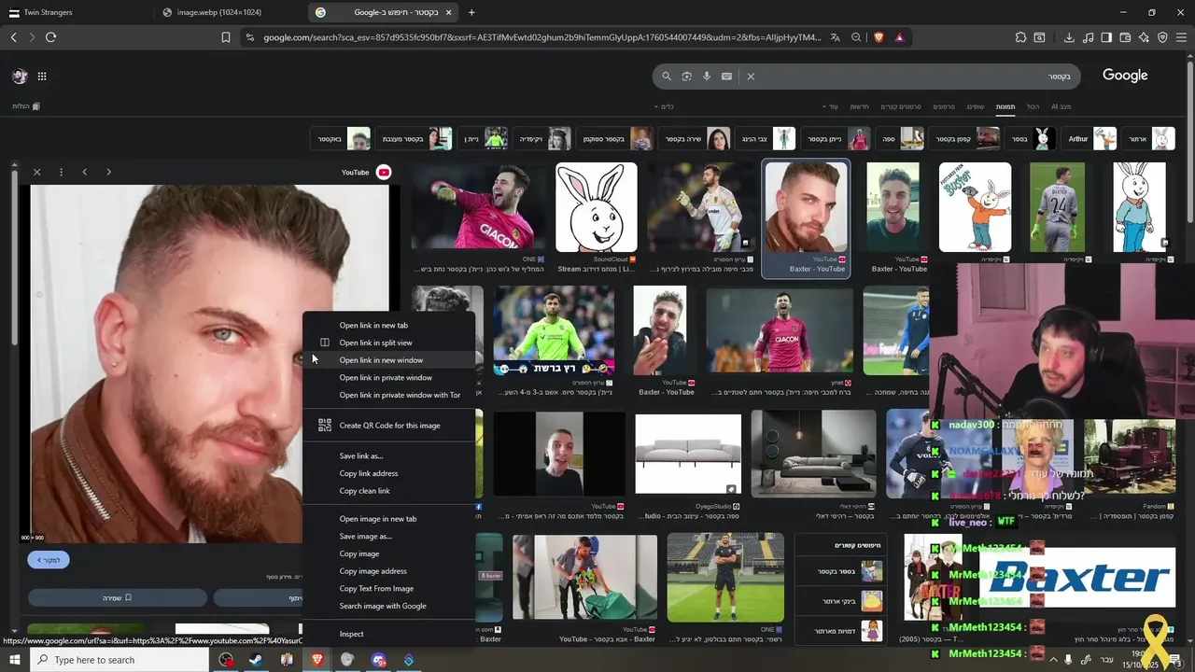
Task: Expand the עוד more filters dropdown
Action: pyautogui.click(x=830, y=106)
